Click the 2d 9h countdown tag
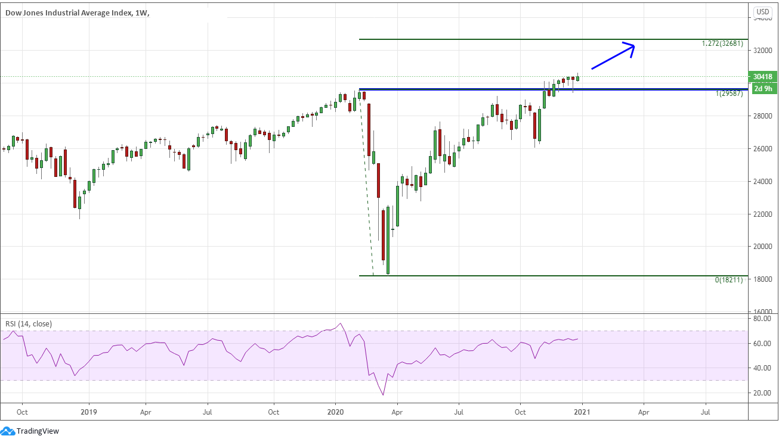The image size is (782, 442). [x=763, y=89]
